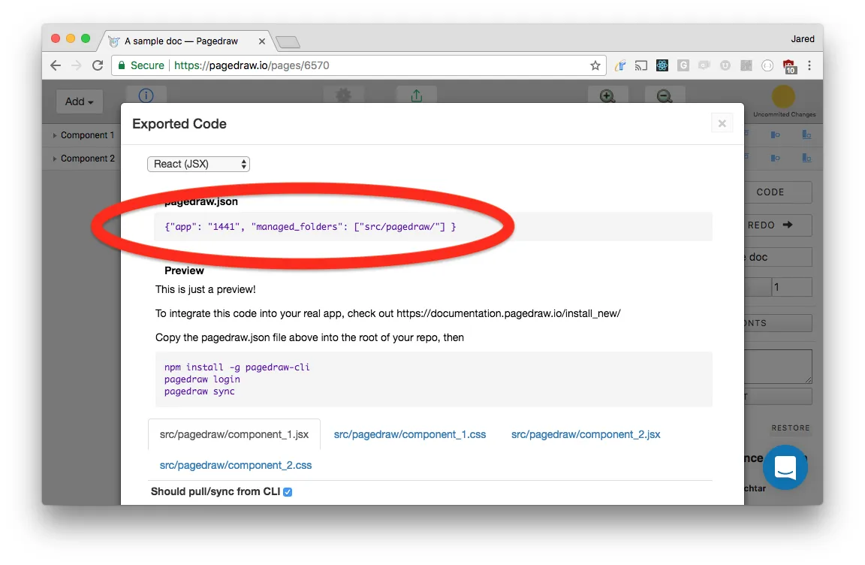865x565 pixels.
Task: Click the gray G extension icon
Action: click(683, 65)
